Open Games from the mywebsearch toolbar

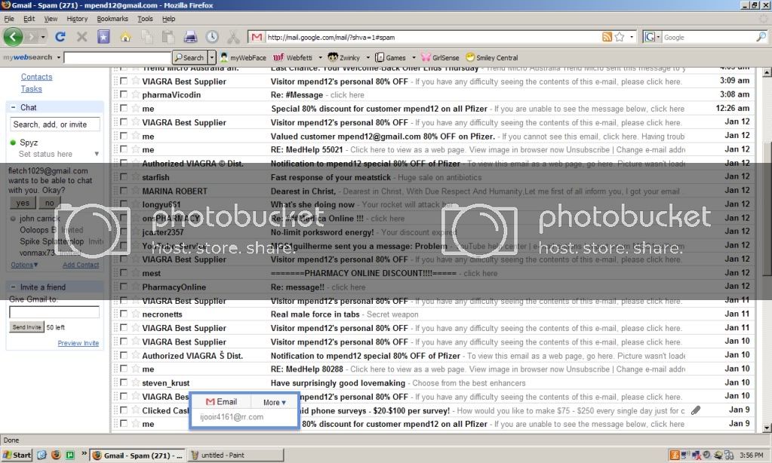(x=390, y=57)
